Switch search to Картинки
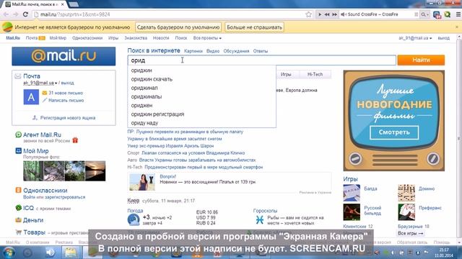 pos(193,51)
